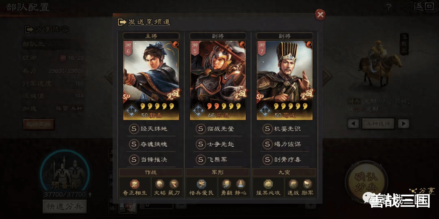Switch to next troop type arrow
The height and width of the screenshot is (219, 439).
point(404,124)
